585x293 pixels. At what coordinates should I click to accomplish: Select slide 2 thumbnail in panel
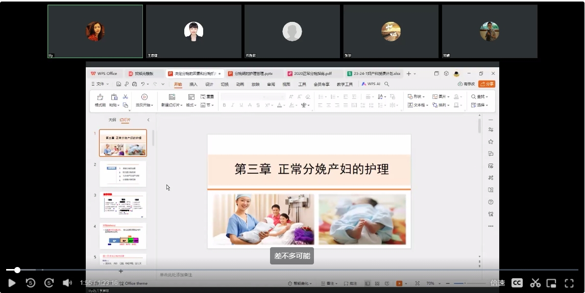123,174
